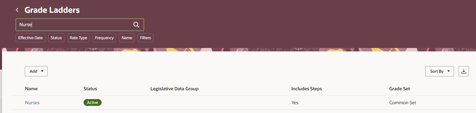Click the Name column header in the table
This screenshot has height=113, width=476.
(31, 89)
